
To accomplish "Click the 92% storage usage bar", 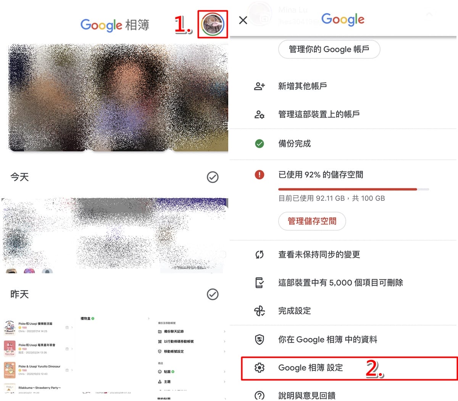I will pyautogui.click(x=354, y=189).
